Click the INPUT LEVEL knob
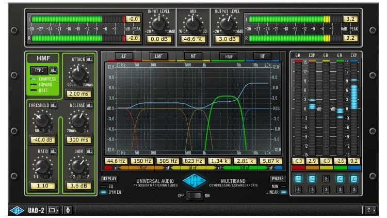 159,24
